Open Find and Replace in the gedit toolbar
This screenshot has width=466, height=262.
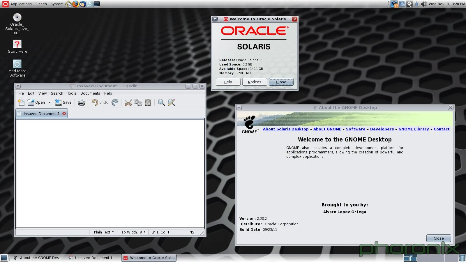(171, 102)
